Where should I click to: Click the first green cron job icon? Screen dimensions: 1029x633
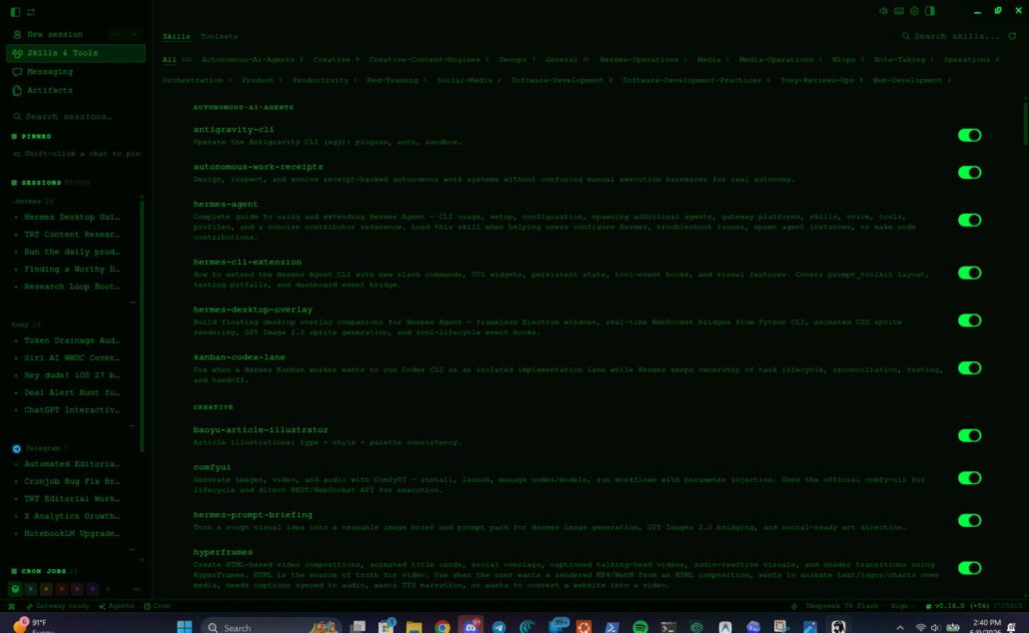(15, 589)
